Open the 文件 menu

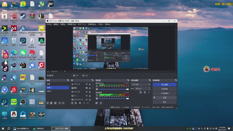point(49,24)
